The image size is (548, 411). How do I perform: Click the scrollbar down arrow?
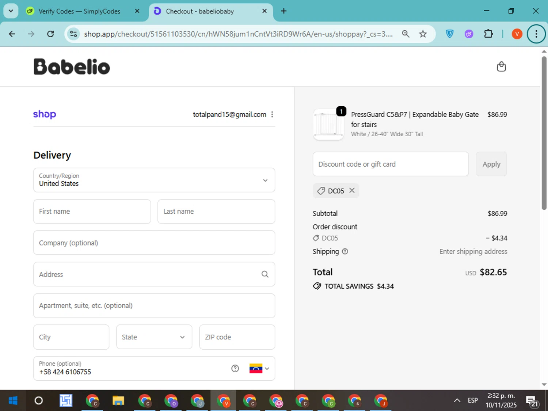[544, 385]
